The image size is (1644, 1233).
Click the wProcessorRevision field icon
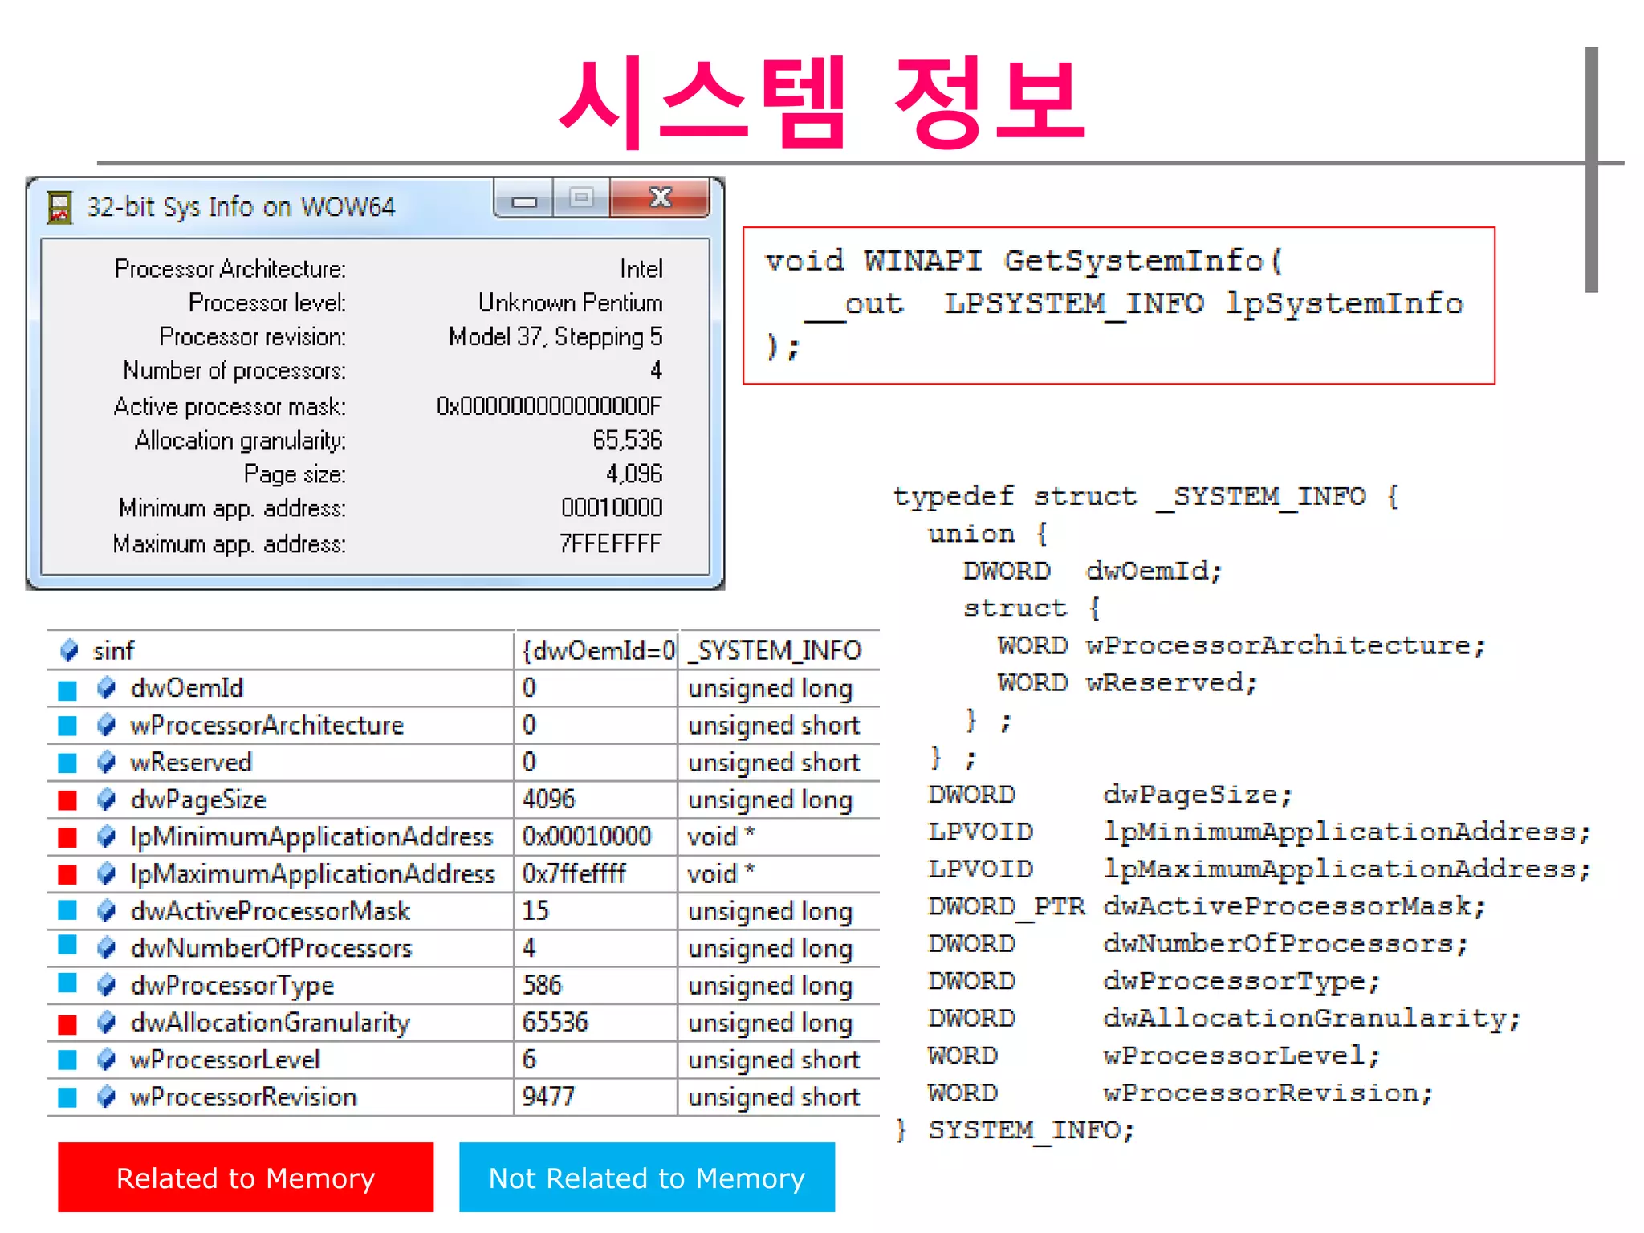pyautogui.click(x=106, y=1097)
